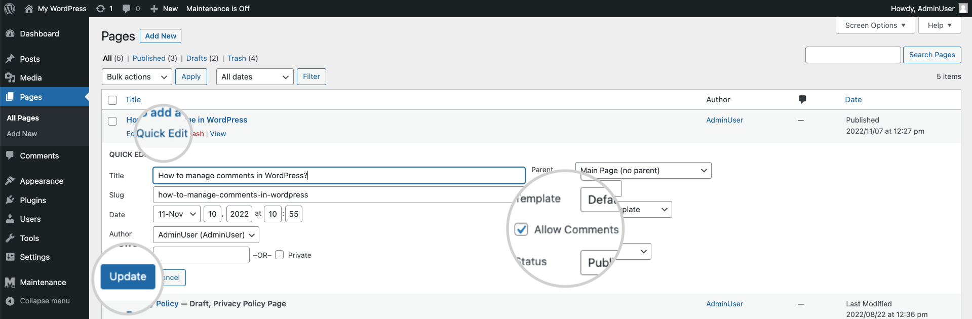The width and height of the screenshot is (972, 319).
Task: Show the All (5) pages view
Action: tap(113, 58)
